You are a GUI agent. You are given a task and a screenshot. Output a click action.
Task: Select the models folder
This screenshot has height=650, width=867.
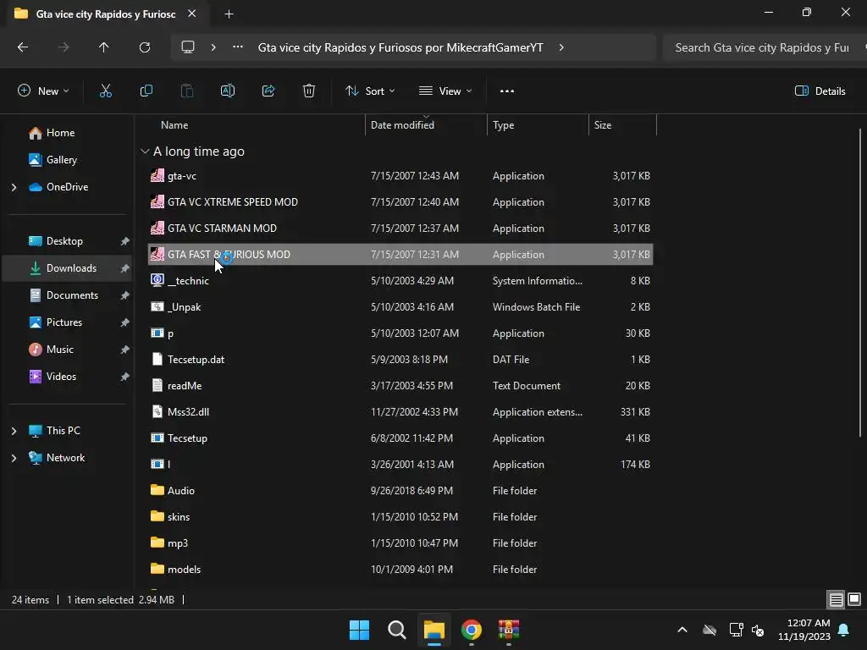pos(400,570)
